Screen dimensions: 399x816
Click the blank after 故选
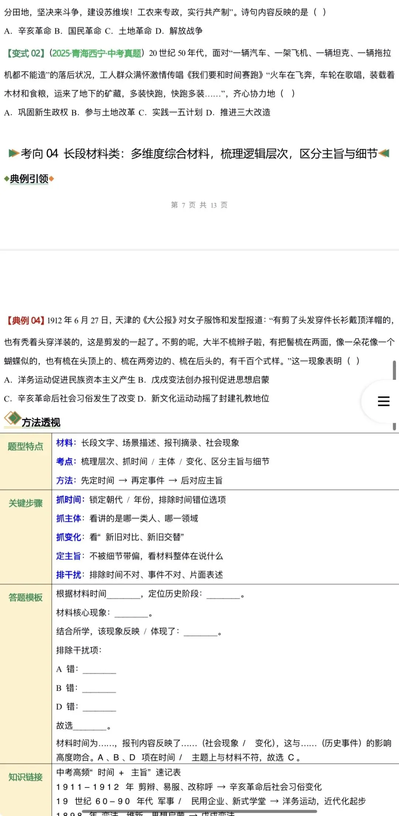pos(90,726)
